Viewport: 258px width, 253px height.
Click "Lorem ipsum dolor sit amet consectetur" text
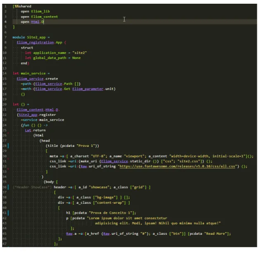[128, 218]
